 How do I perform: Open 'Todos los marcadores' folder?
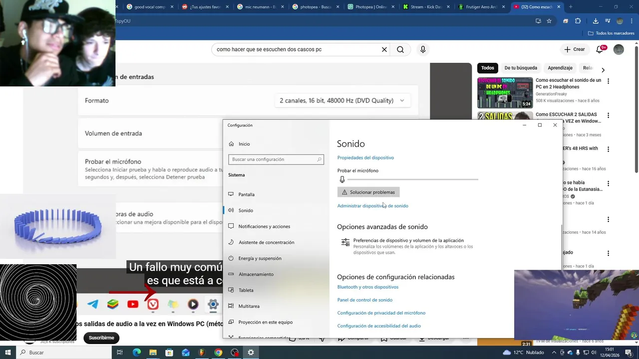pos(611,33)
